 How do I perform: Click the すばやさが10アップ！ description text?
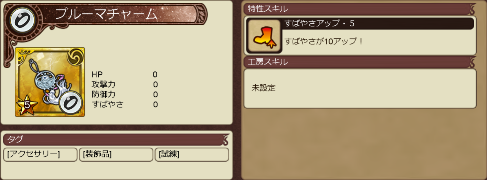tap(324, 41)
